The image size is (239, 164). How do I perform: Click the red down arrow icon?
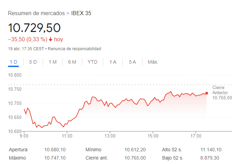point(51,40)
